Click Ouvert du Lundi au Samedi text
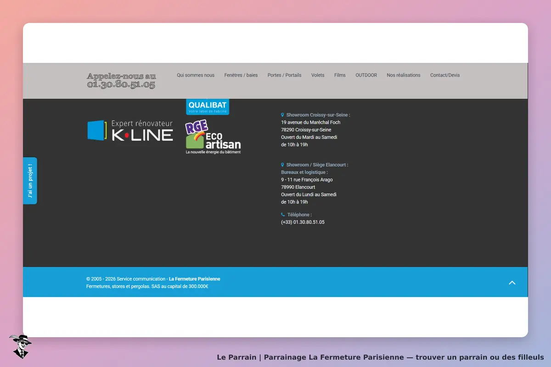 pyautogui.click(x=309, y=195)
